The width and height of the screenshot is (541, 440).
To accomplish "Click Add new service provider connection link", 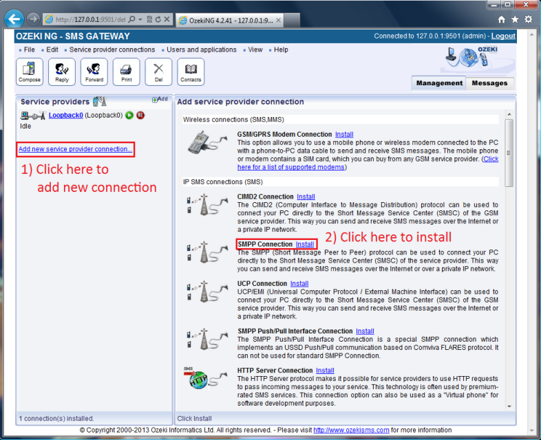I will click(75, 149).
